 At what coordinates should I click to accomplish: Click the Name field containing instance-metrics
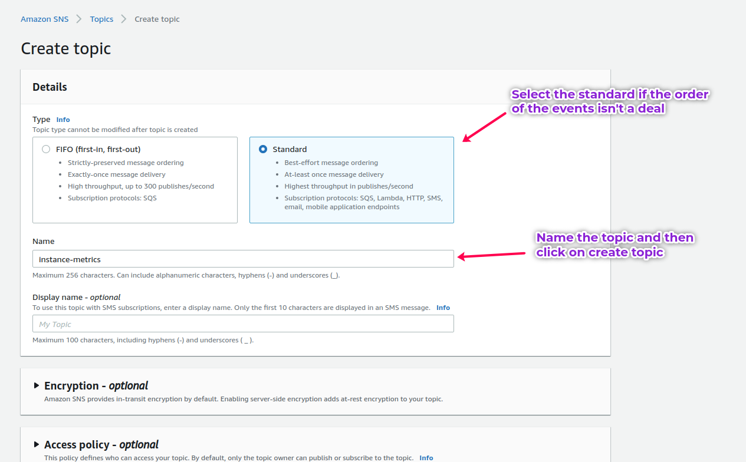243,259
